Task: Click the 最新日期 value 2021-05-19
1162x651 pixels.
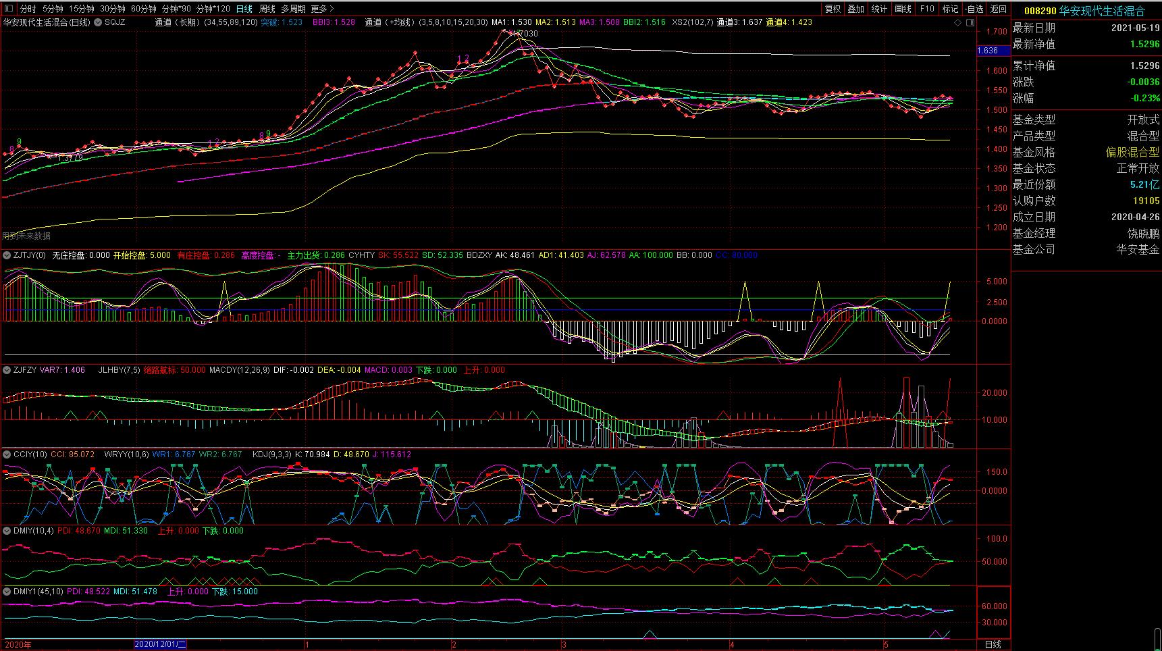Action: pos(1136,28)
